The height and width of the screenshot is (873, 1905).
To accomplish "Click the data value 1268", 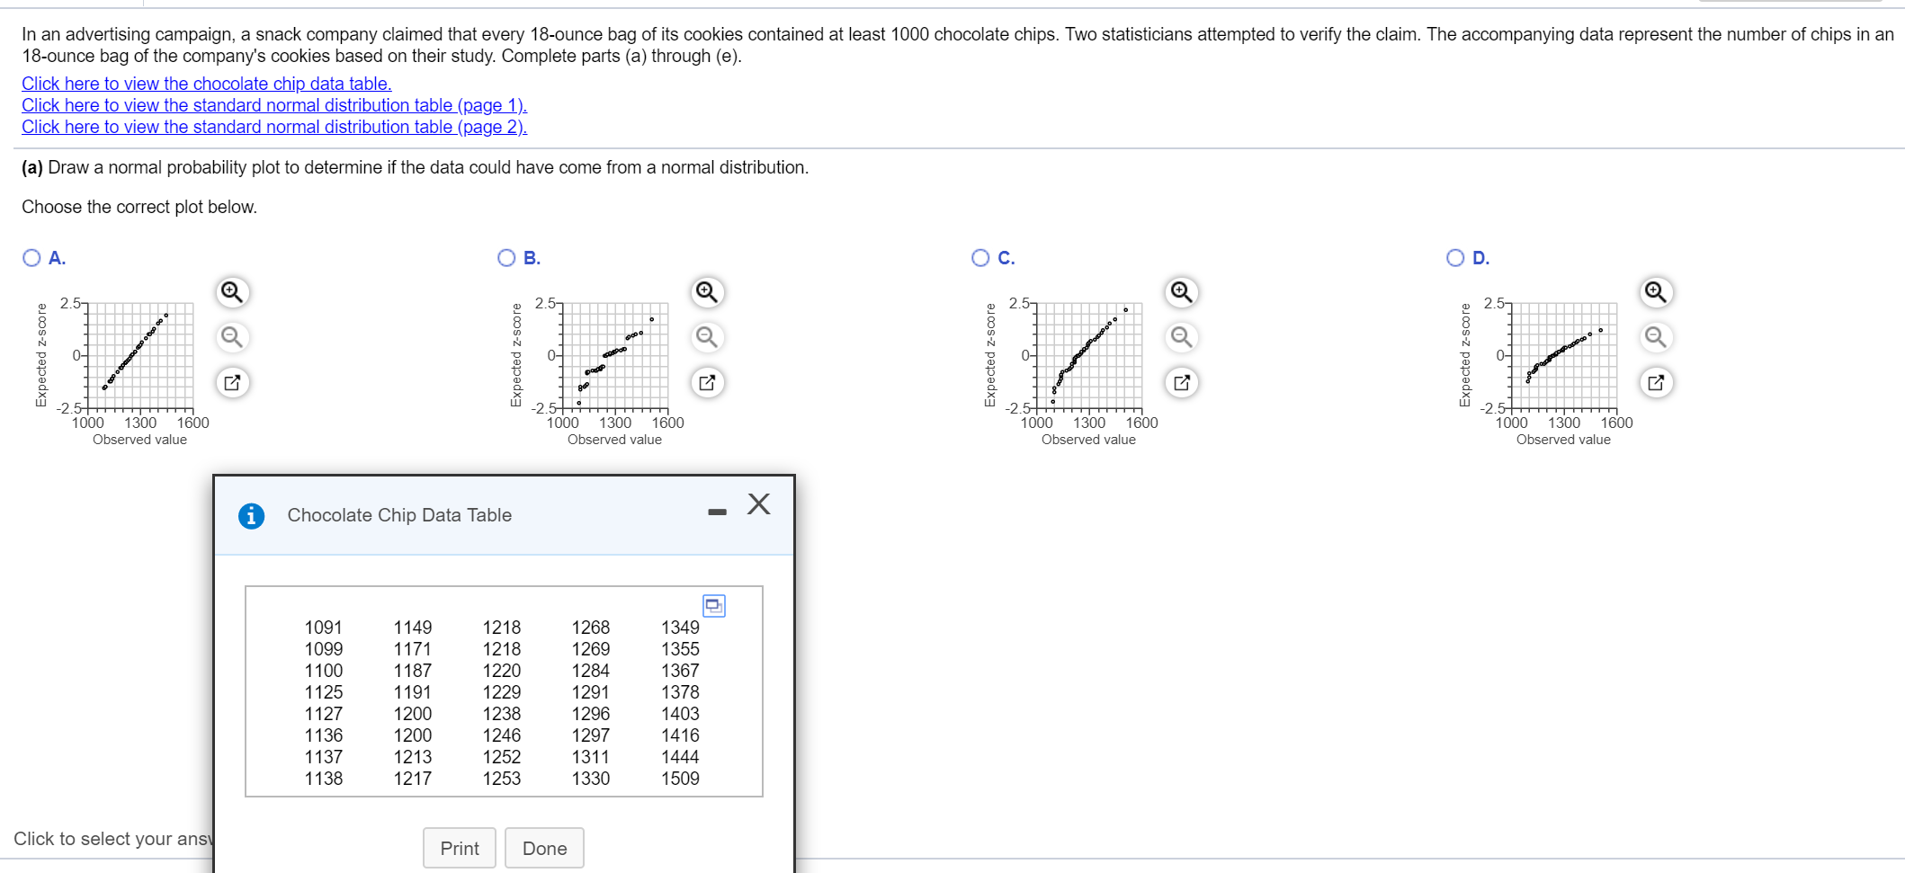I will 591,628.
